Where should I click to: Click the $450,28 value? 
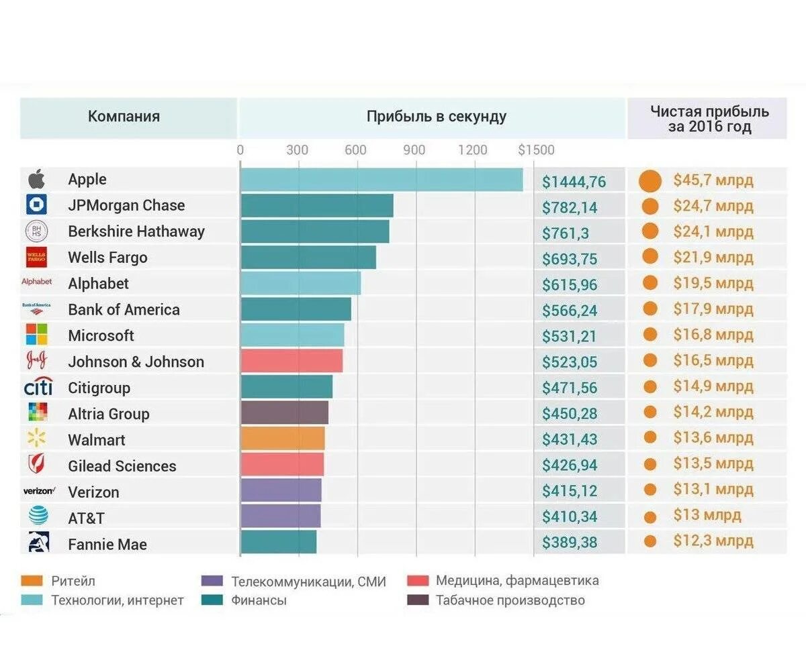570,414
